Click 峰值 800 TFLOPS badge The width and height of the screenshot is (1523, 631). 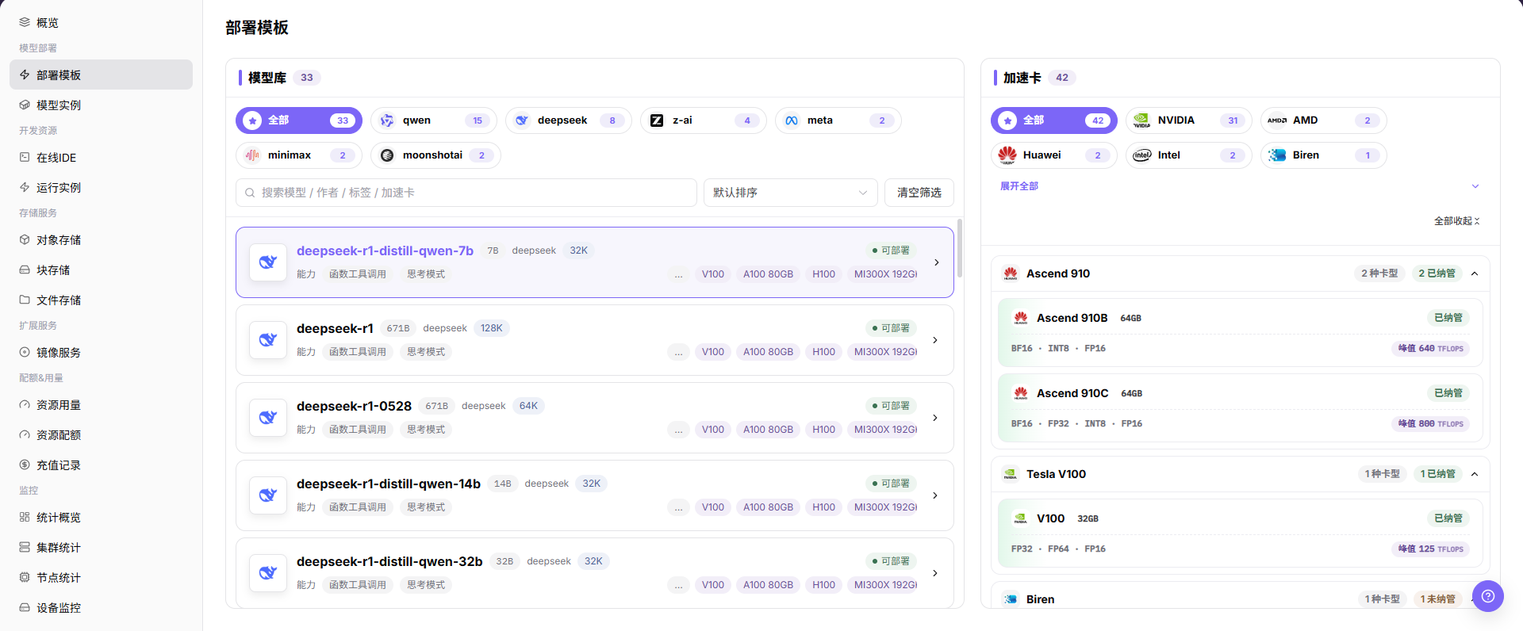[x=1431, y=424]
